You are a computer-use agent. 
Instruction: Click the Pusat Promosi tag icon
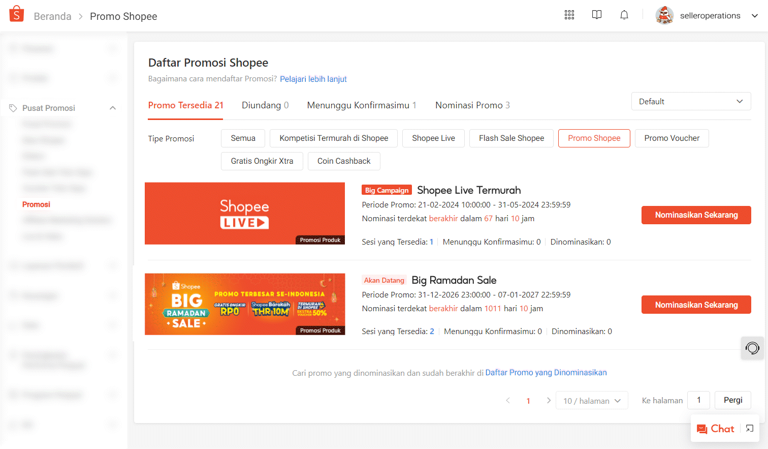pos(13,108)
